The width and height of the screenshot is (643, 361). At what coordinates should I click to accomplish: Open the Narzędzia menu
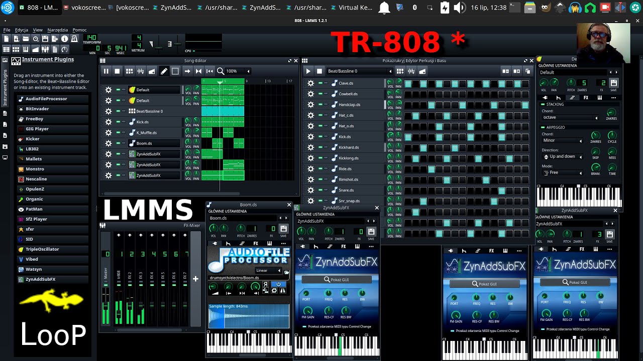[x=58, y=30]
